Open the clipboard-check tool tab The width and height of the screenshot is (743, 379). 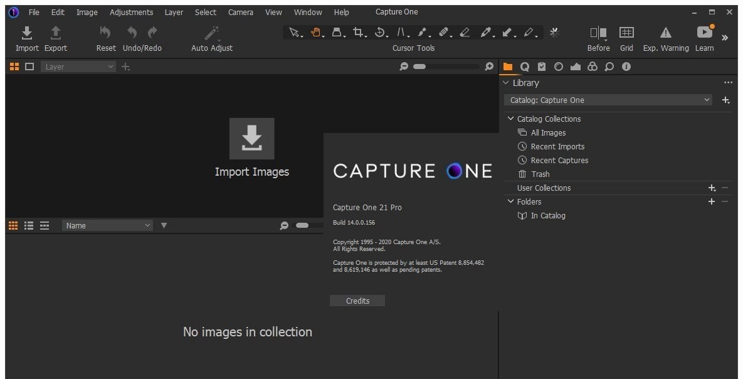pos(542,67)
